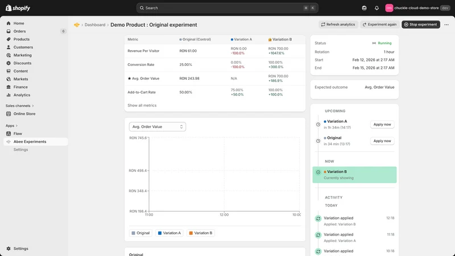Screen dimensions: 455x256
Task: Click the Stop experiment button
Action: (420, 24)
